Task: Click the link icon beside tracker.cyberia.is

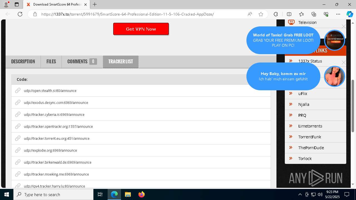Action: (x=18, y=114)
